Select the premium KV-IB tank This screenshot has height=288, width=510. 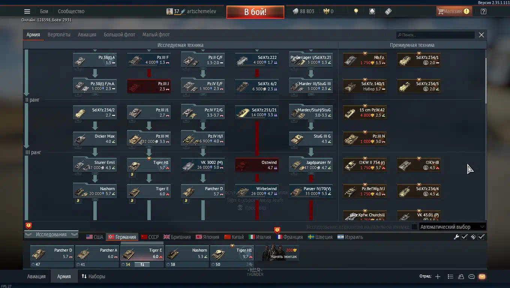[x=419, y=165]
